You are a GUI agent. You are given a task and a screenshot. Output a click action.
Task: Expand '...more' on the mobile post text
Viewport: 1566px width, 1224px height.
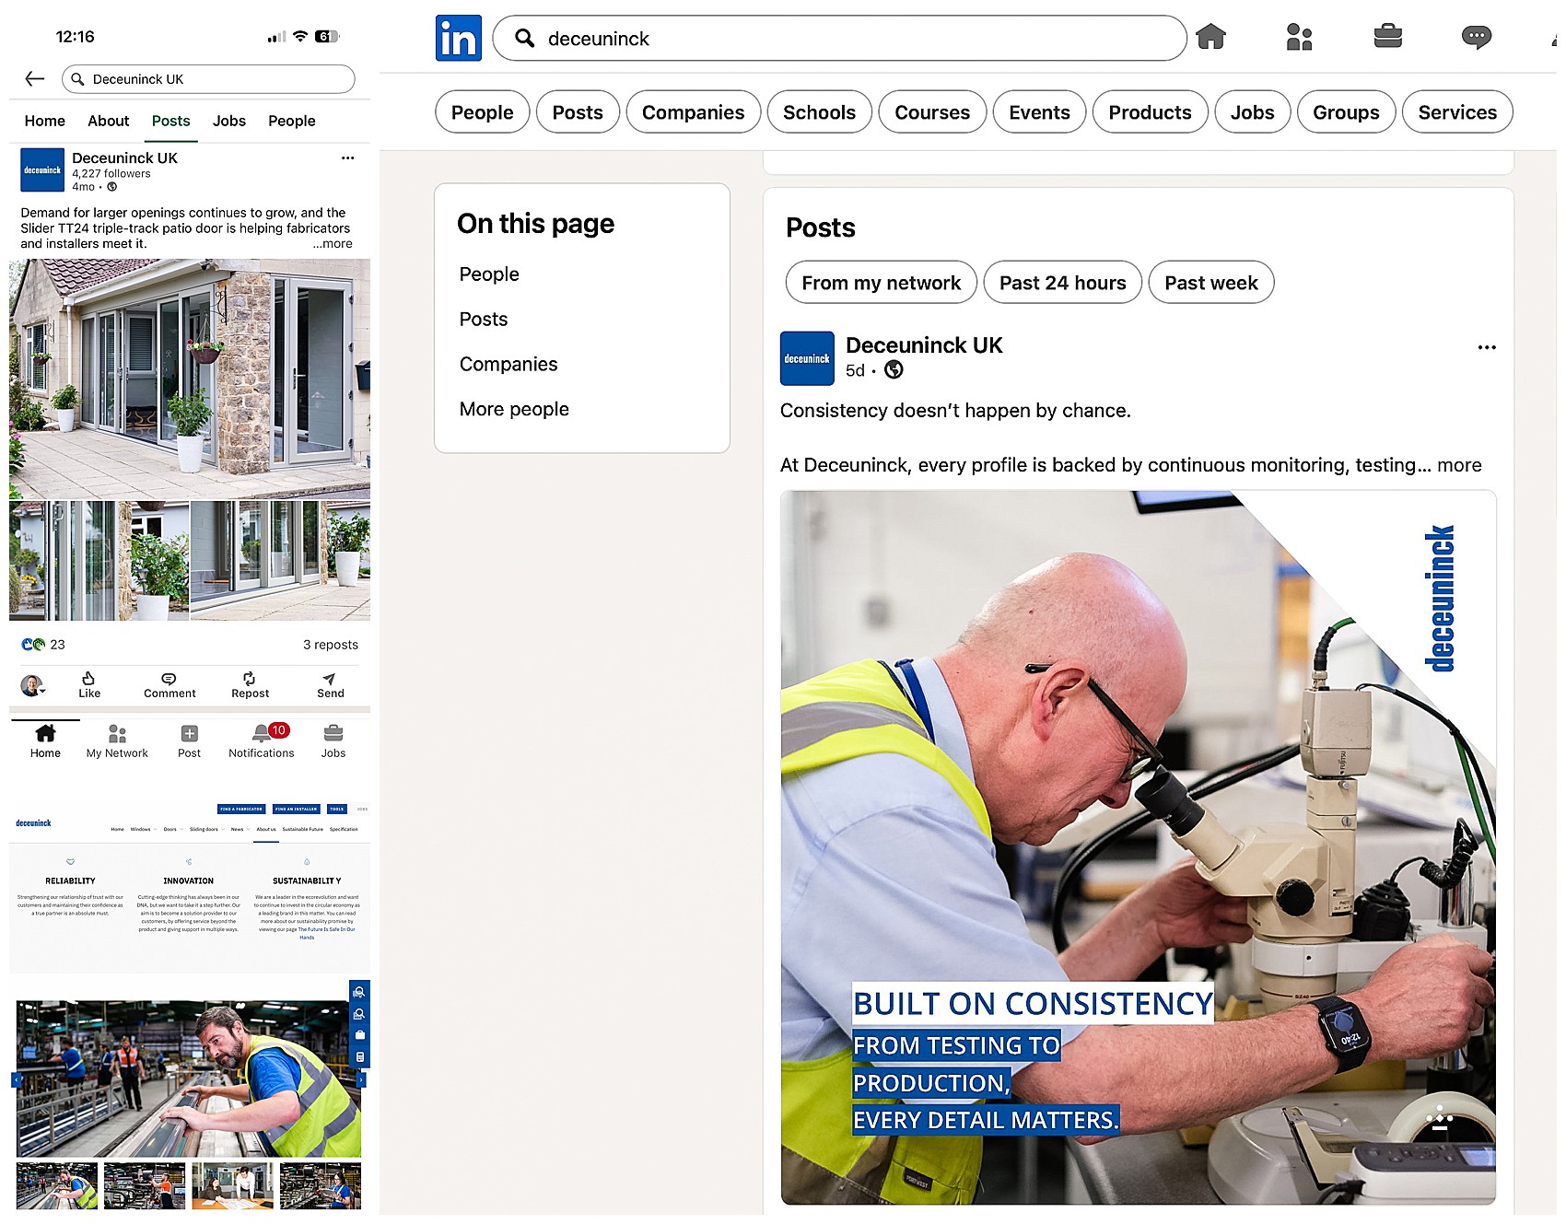pos(333,244)
